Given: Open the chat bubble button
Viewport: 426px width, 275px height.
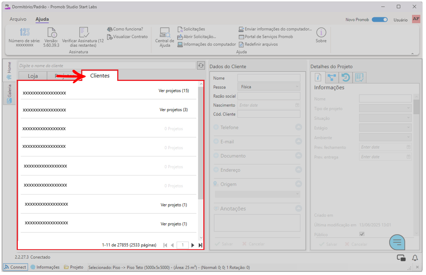Looking at the screenshot, I should (x=397, y=242).
